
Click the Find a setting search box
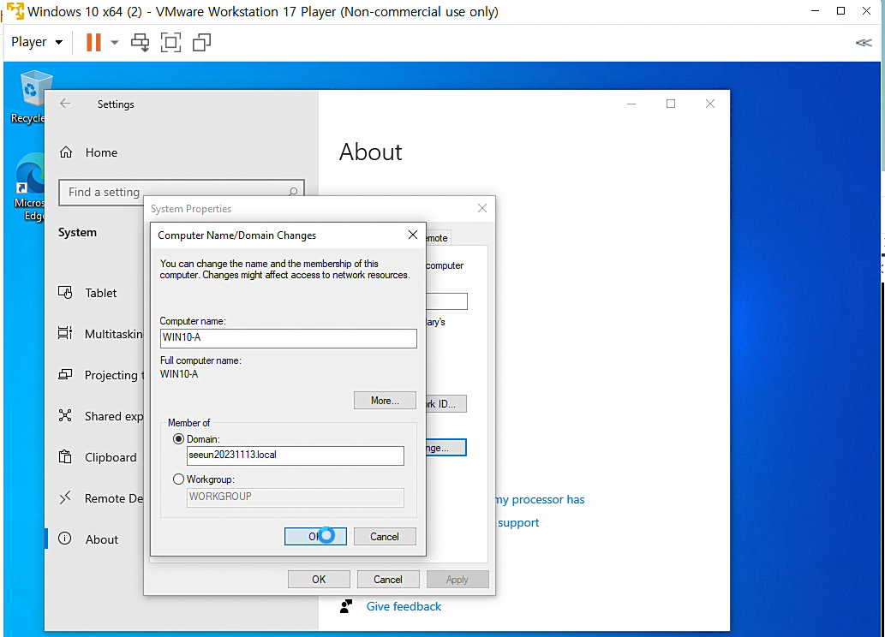[181, 192]
